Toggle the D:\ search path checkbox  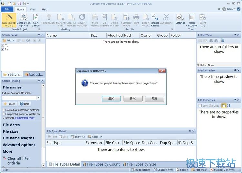[3, 49]
